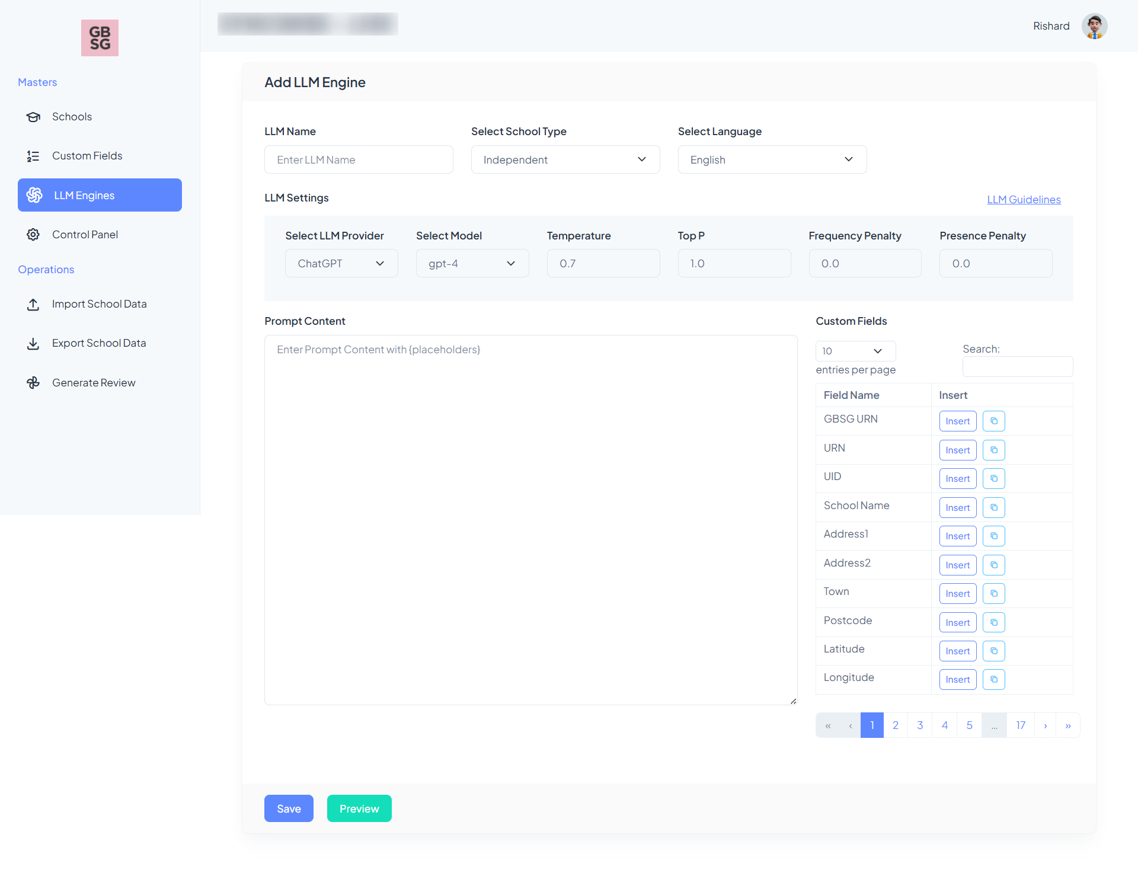This screenshot has height=873, width=1138.
Task: Copy the URN field placeholder
Action: (994, 450)
